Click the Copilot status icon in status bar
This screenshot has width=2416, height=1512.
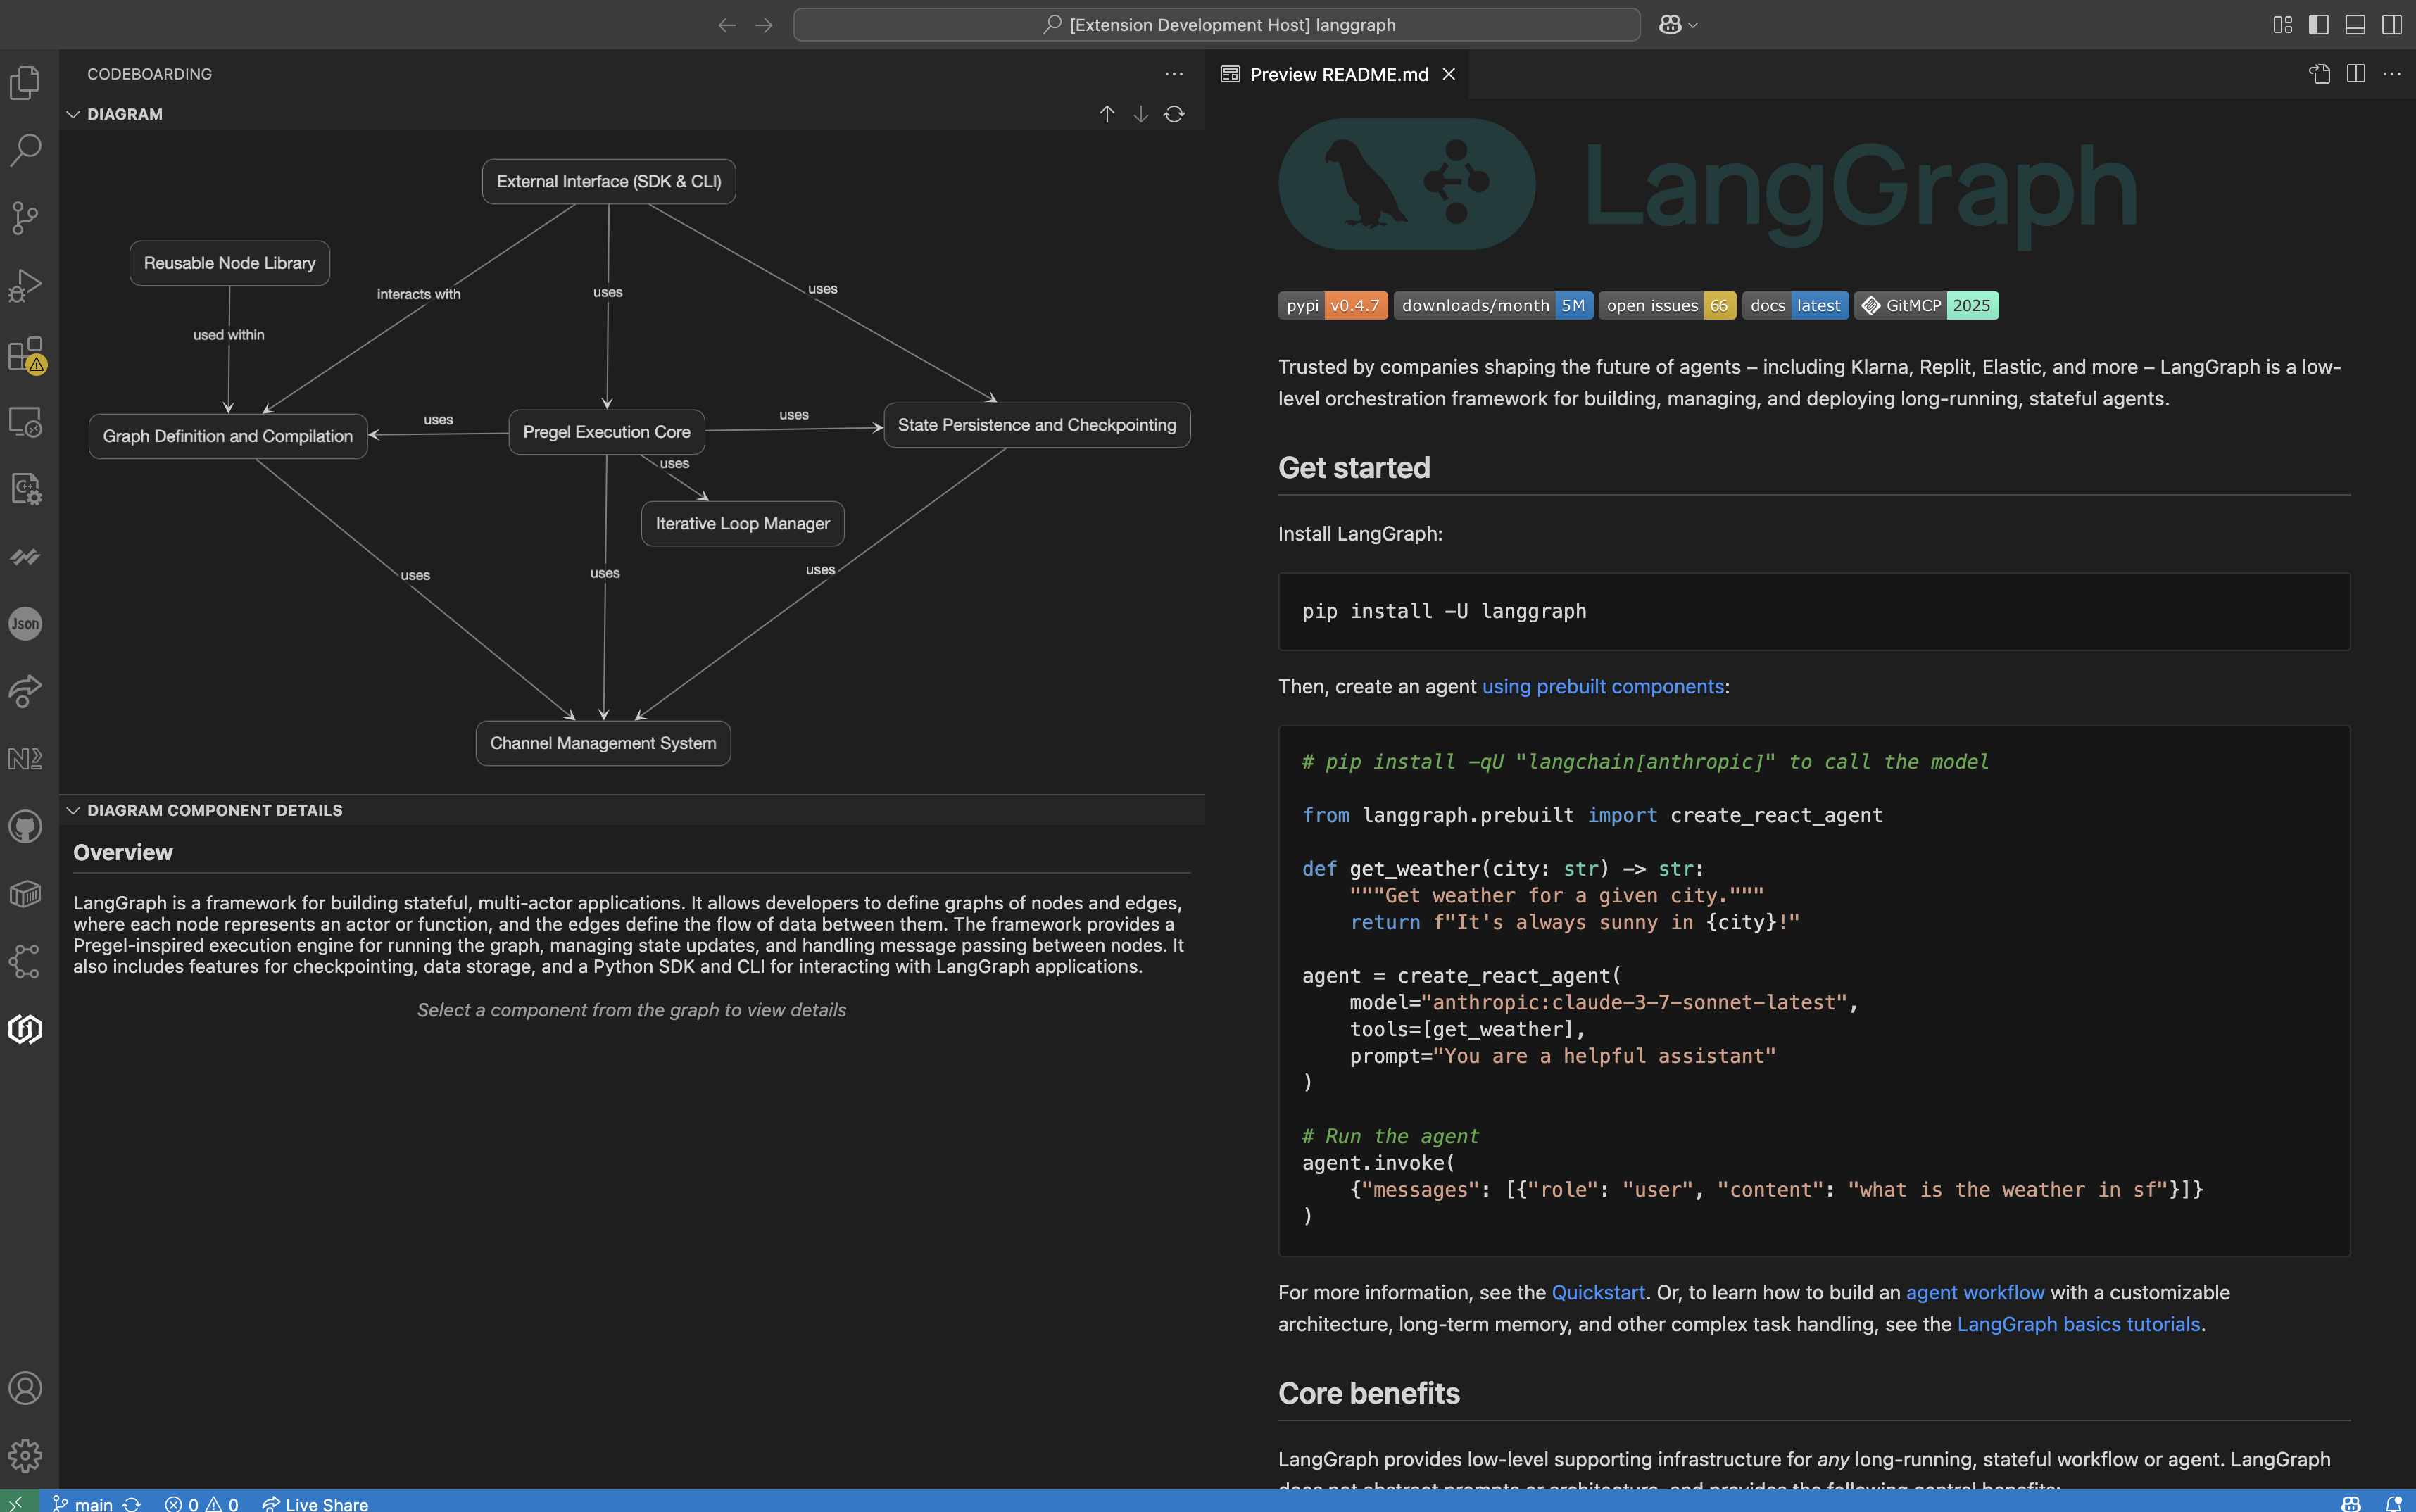[x=2351, y=1503]
